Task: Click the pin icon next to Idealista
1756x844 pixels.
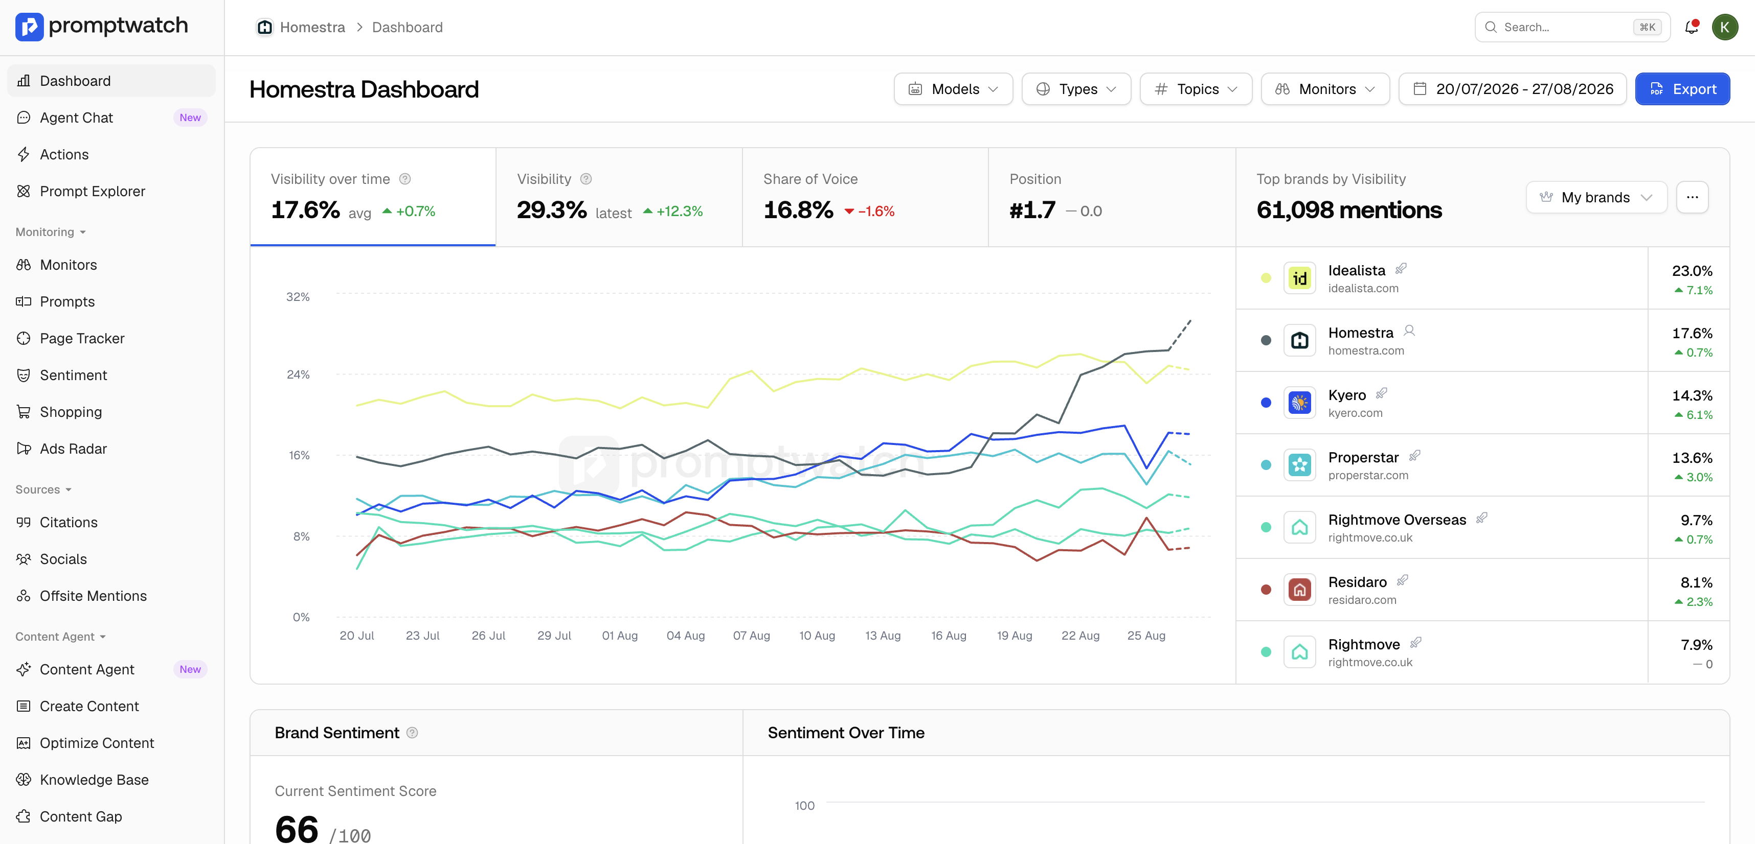Action: (1401, 269)
